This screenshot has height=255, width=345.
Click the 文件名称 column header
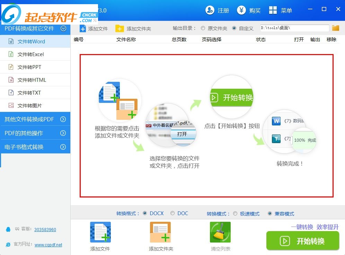coord(126,39)
